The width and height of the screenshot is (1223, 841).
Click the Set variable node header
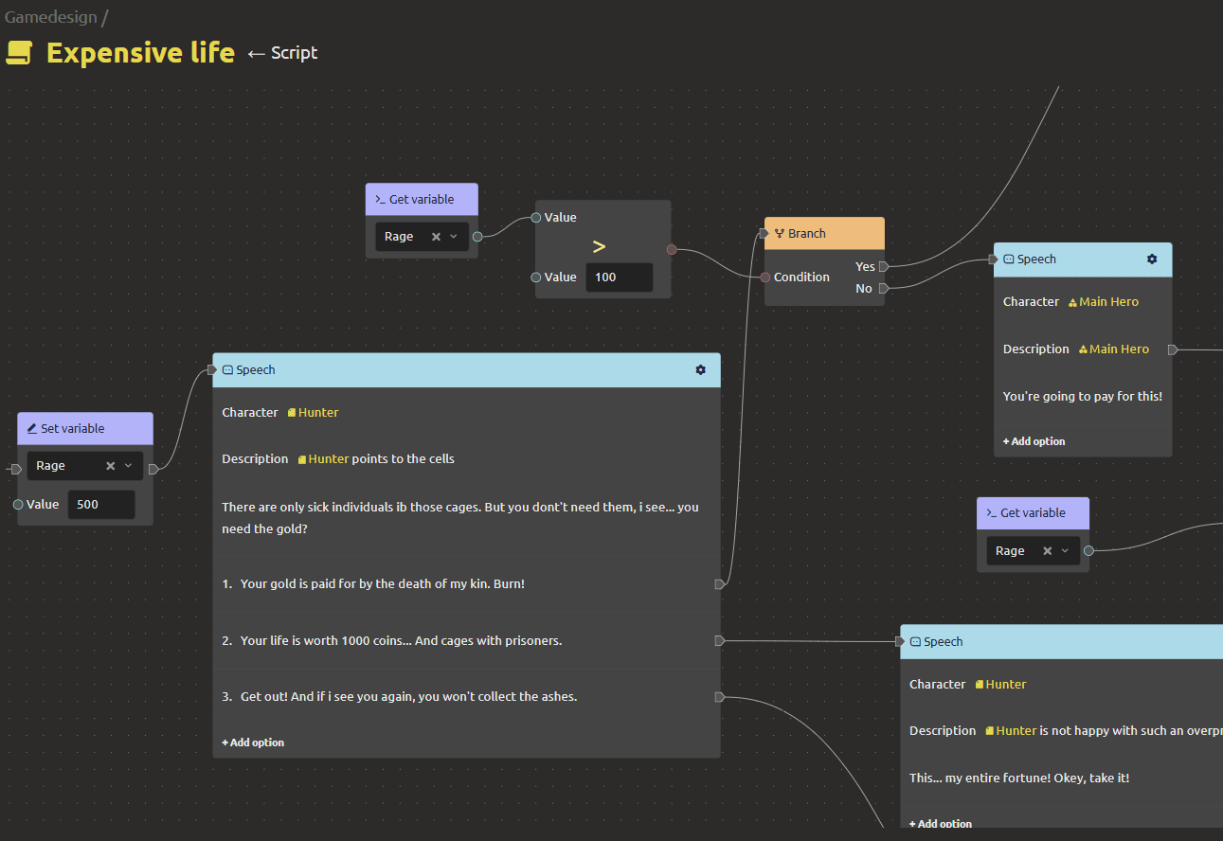[85, 429]
